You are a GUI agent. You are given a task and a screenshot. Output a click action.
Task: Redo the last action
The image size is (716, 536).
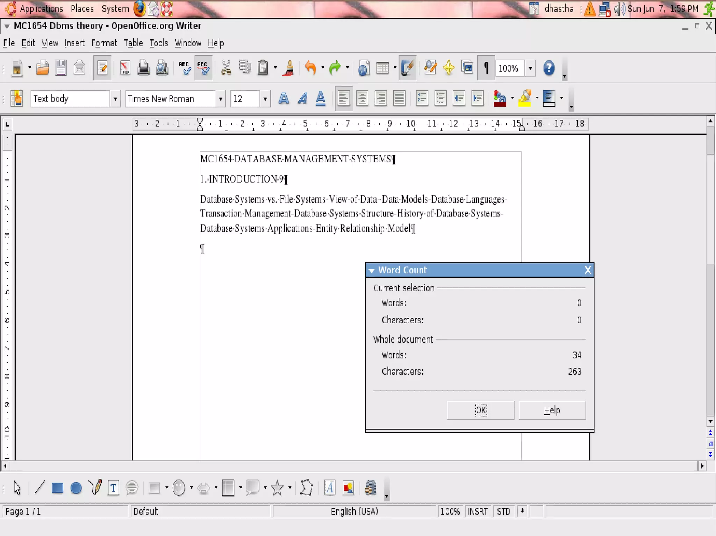(x=335, y=68)
